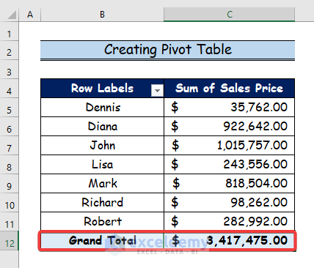The image size is (314, 268).
Task: Select the 'John' cell
Action: pyautogui.click(x=102, y=146)
